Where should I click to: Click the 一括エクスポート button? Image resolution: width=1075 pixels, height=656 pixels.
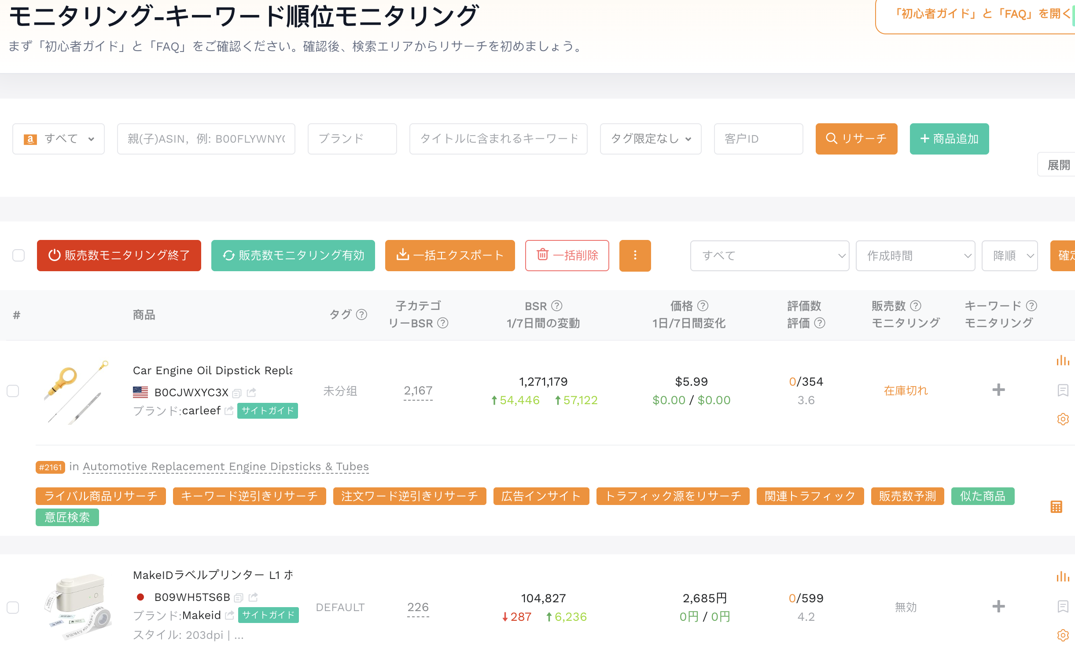450,255
